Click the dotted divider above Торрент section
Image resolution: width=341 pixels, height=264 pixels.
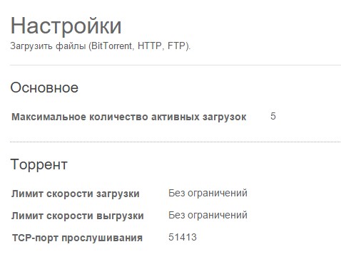175,142
